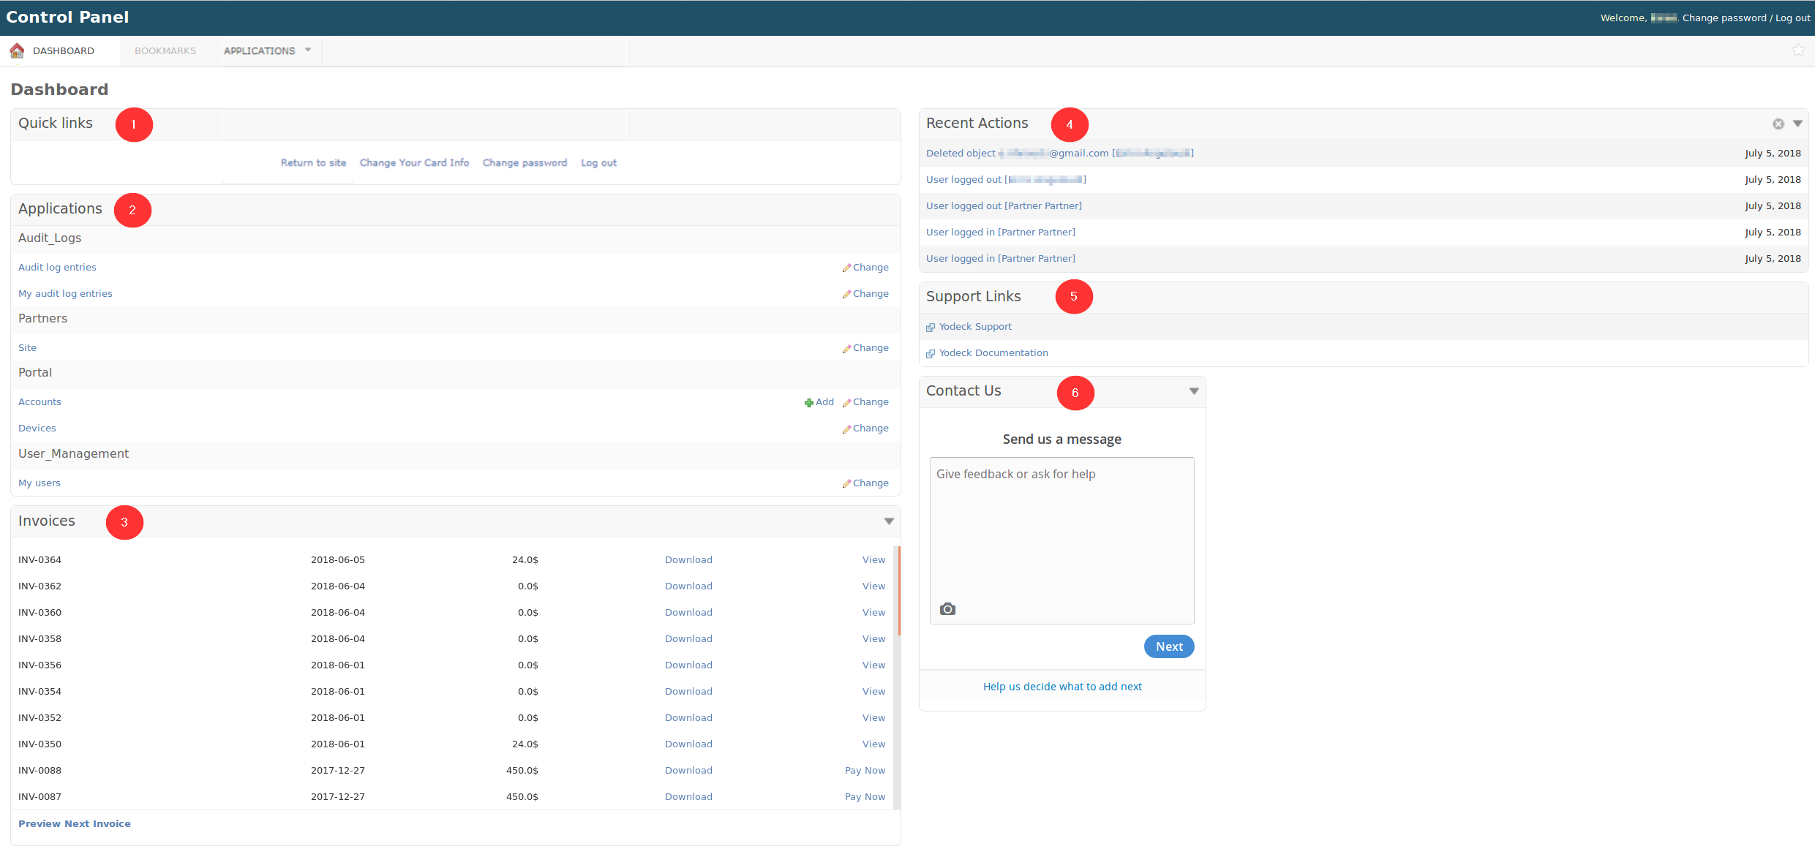Screen dimensions: 1815x857
Task: Select the APPLICATIONS menu tab
Action: (x=259, y=51)
